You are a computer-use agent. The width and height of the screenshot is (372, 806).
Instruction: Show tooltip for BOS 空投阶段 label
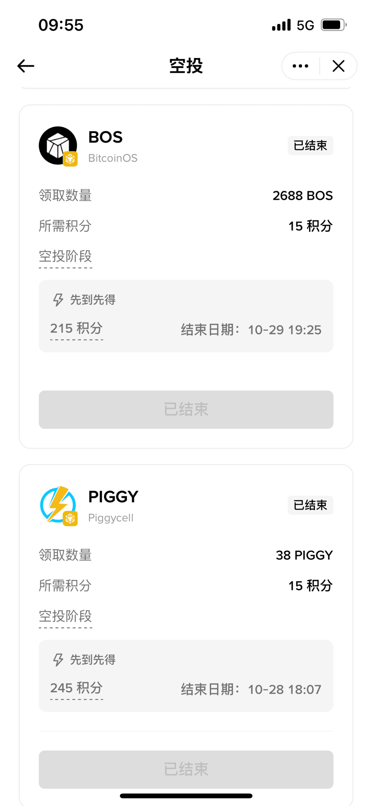[x=66, y=256]
